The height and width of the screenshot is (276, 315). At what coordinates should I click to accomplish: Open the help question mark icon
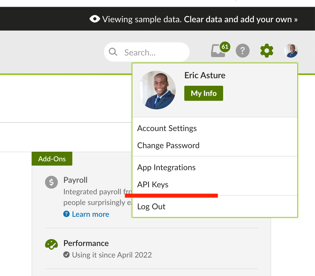[x=243, y=51]
